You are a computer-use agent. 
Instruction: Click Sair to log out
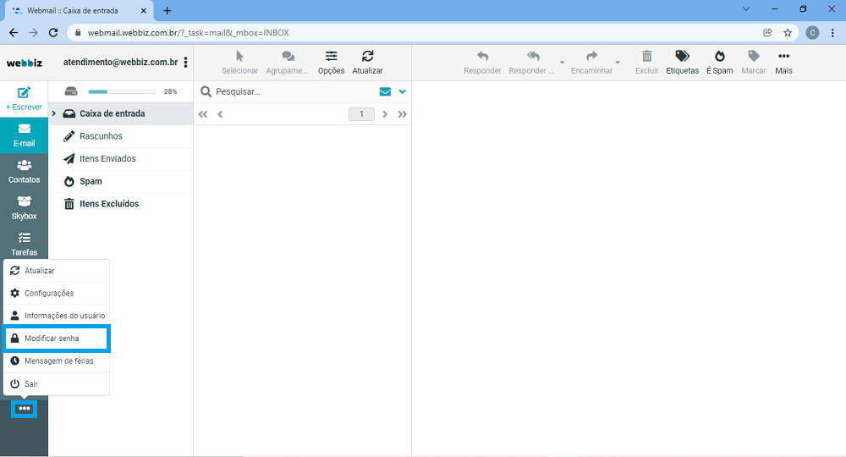(x=30, y=384)
